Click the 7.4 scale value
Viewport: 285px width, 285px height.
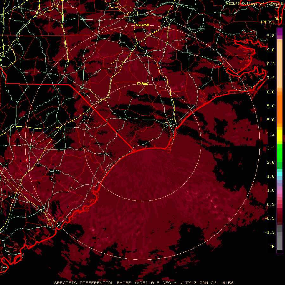(x=271, y=78)
